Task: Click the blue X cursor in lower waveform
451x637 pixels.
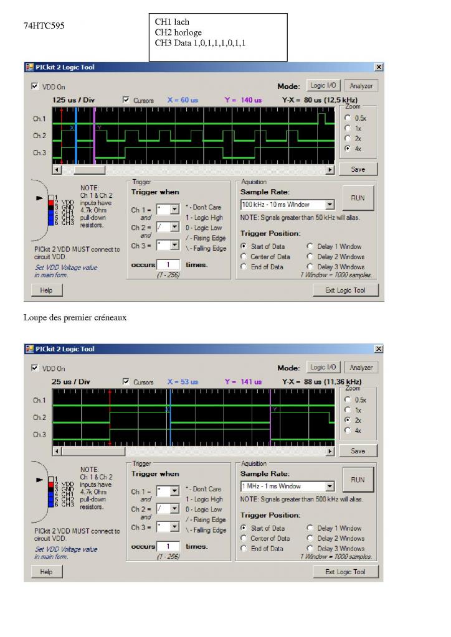Action: pos(171,417)
